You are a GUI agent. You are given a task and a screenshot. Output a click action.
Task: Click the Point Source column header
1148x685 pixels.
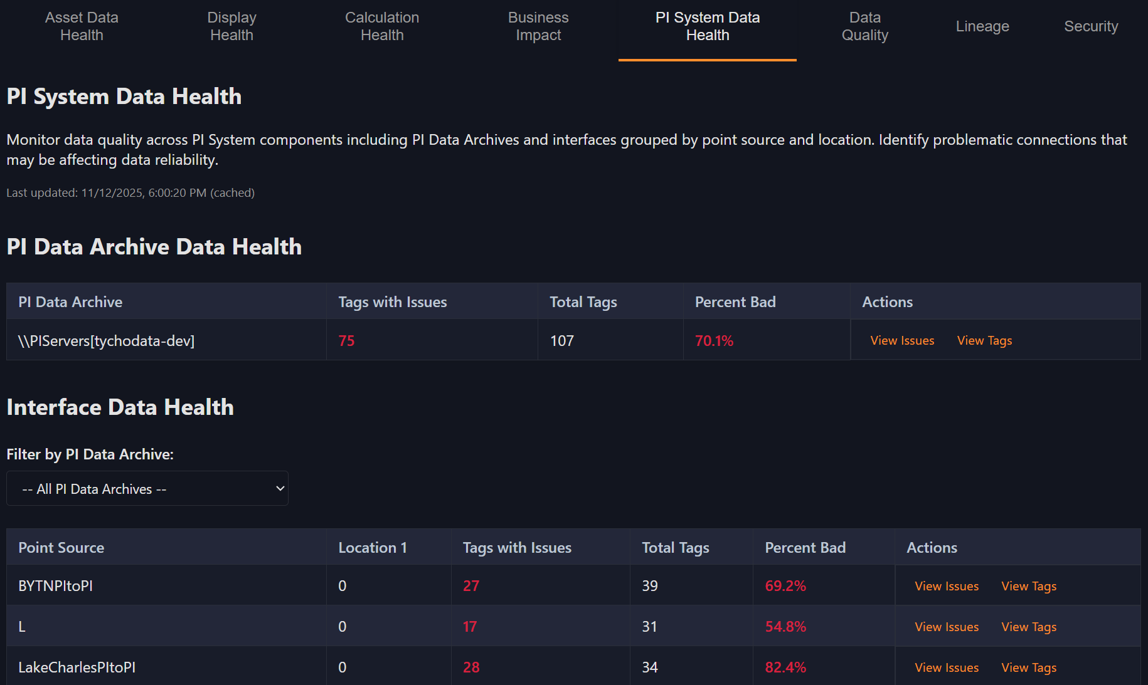[61, 546]
